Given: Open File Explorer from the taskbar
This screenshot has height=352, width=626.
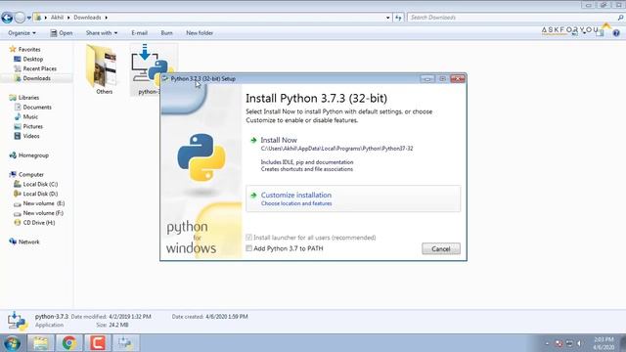Looking at the screenshot, I should [x=40, y=343].
